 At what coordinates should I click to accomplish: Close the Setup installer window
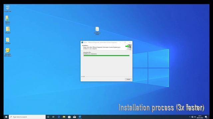click(x=130, y=42)
